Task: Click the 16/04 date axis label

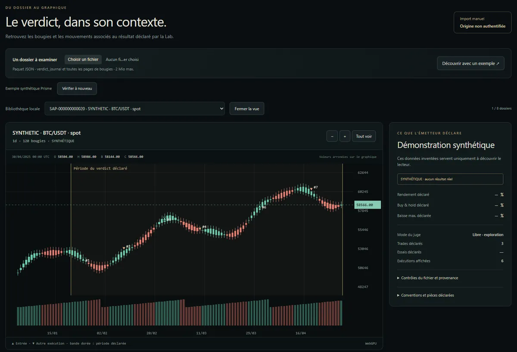Action: tap(301, 333)
